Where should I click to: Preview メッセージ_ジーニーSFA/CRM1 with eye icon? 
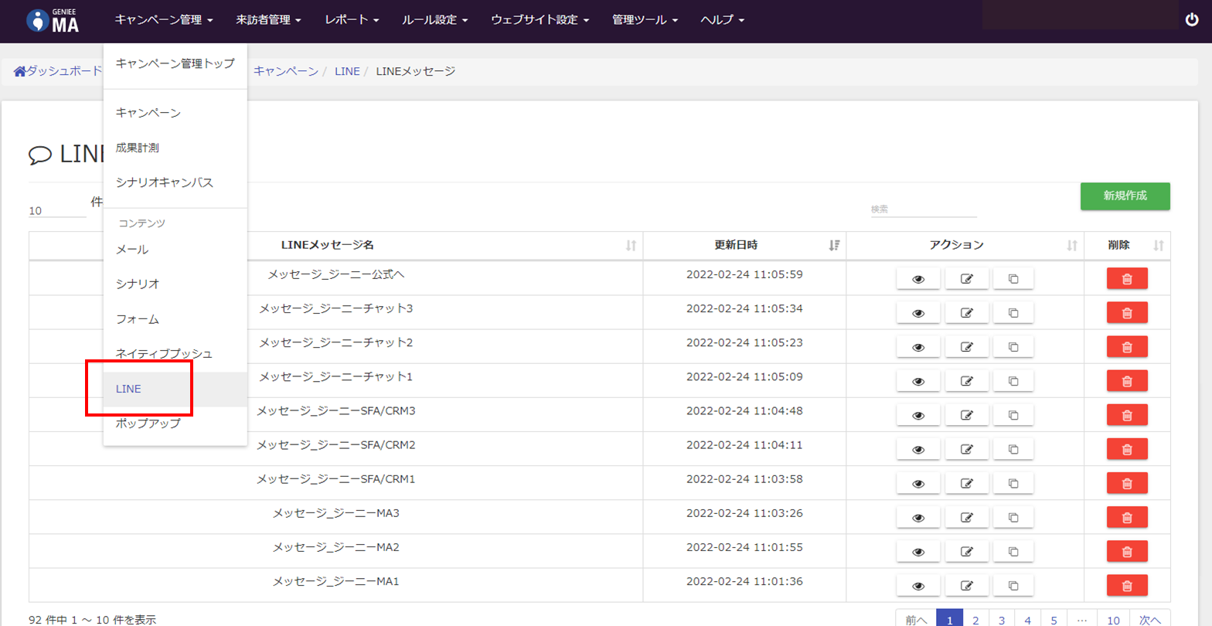coord(918,483)
